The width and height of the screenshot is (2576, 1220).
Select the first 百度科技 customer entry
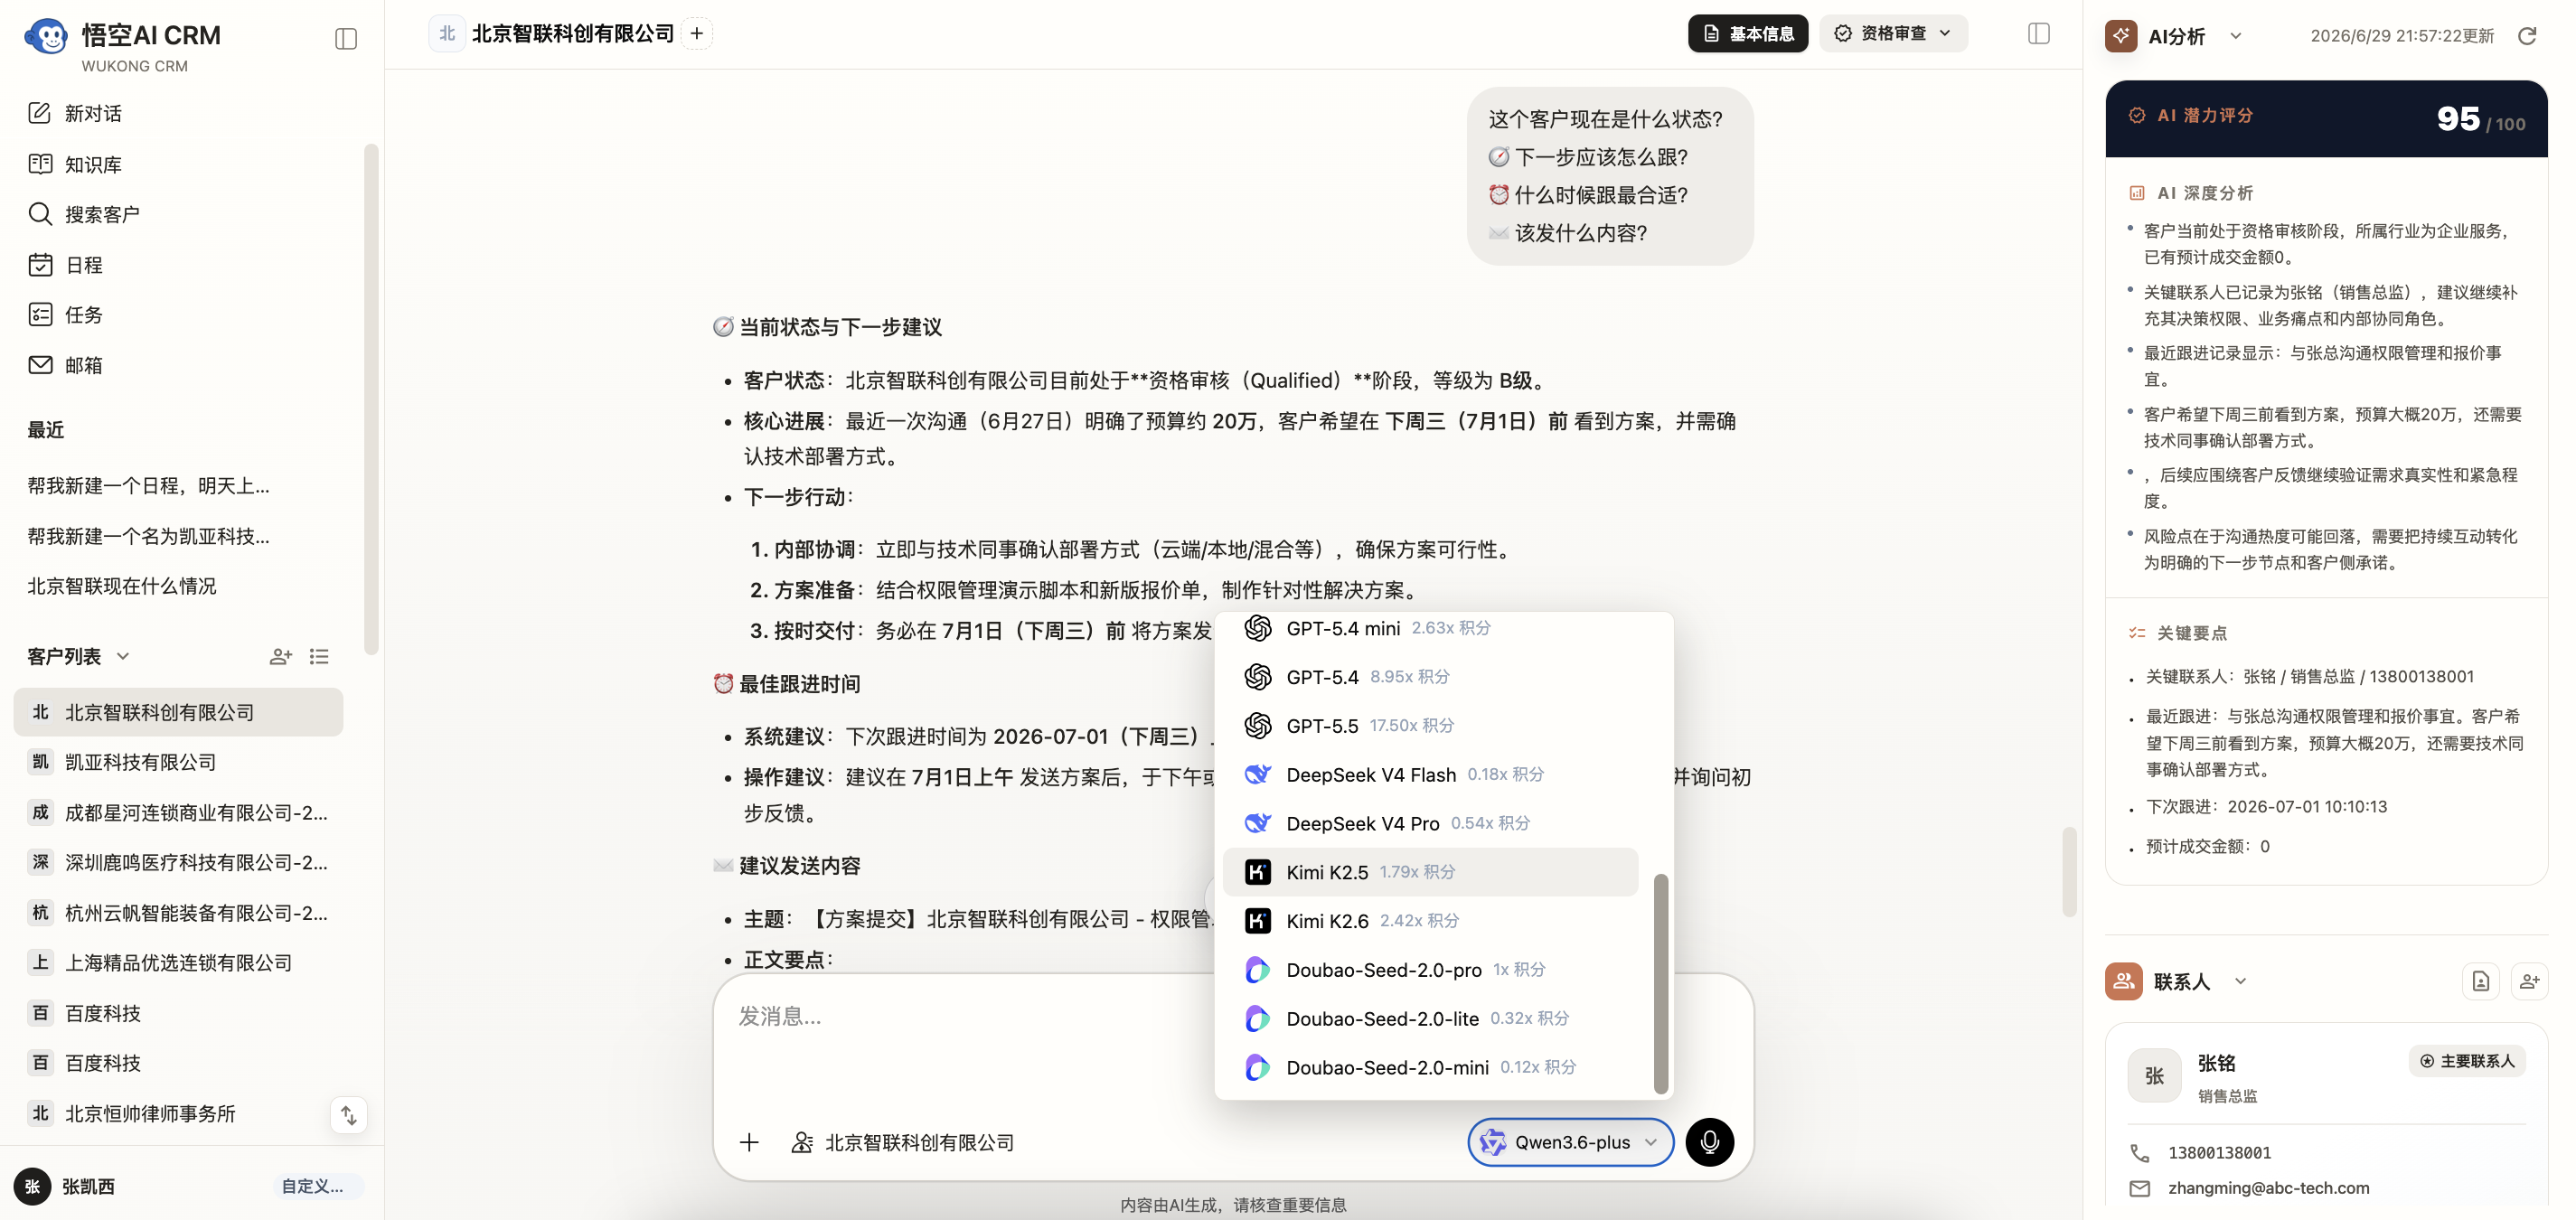(x=178, y=1013)
